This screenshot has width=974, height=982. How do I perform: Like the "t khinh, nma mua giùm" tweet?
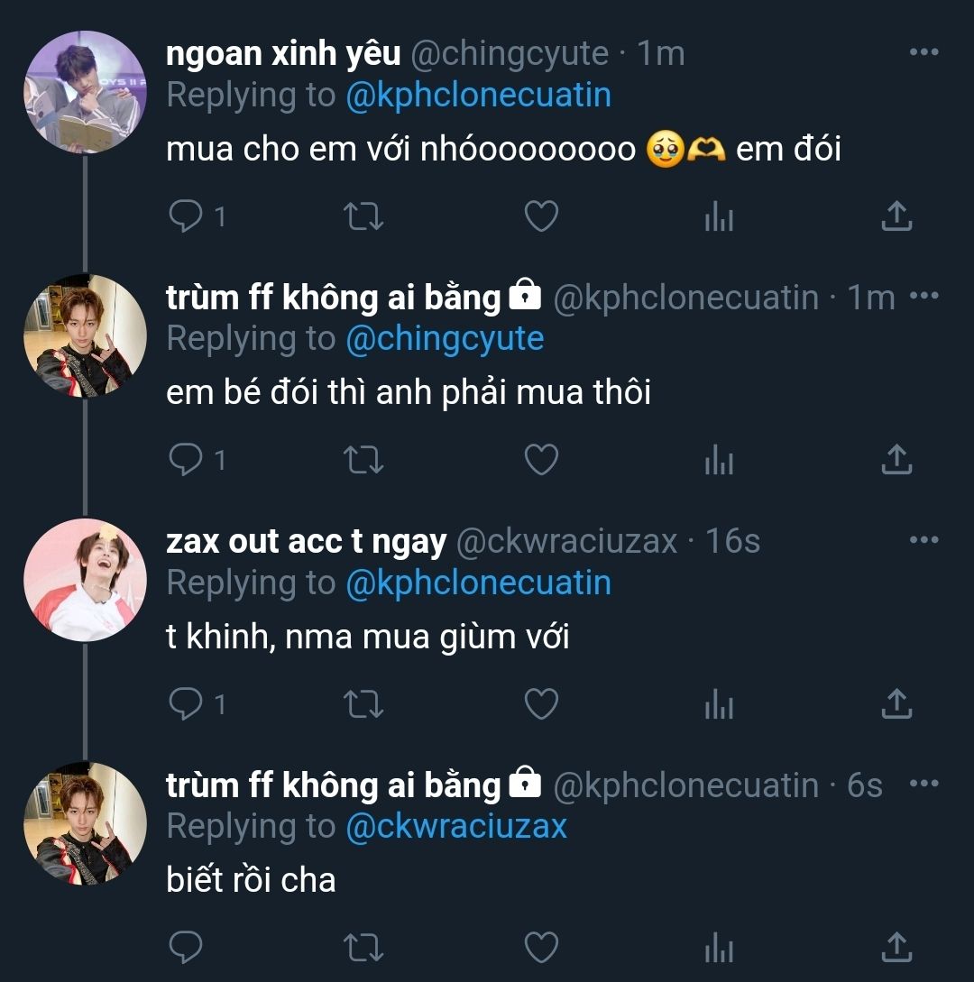coord(541,704)
